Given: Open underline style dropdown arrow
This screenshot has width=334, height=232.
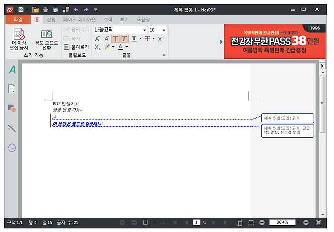Looking at the screenshot, I should pos(140,39).
